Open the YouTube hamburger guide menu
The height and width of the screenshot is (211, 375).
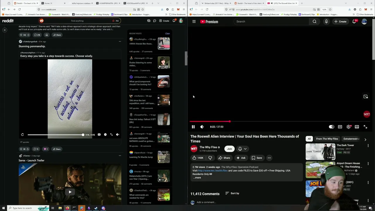(194, 21)
